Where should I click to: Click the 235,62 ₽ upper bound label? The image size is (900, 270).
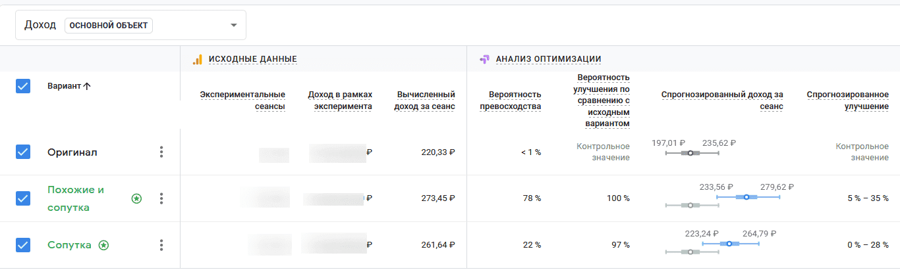pyautogui.click(x=719, y=142)
